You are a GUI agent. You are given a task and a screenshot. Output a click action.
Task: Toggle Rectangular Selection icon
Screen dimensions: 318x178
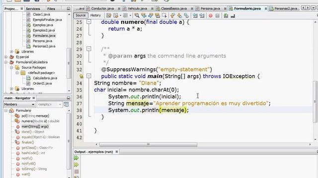pos(164,15)
